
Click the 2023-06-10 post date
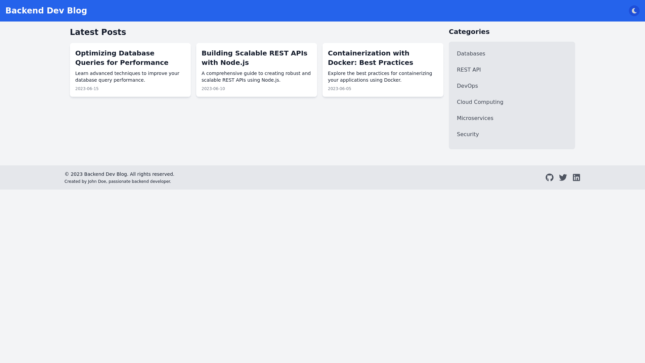(x=213, y=89)
